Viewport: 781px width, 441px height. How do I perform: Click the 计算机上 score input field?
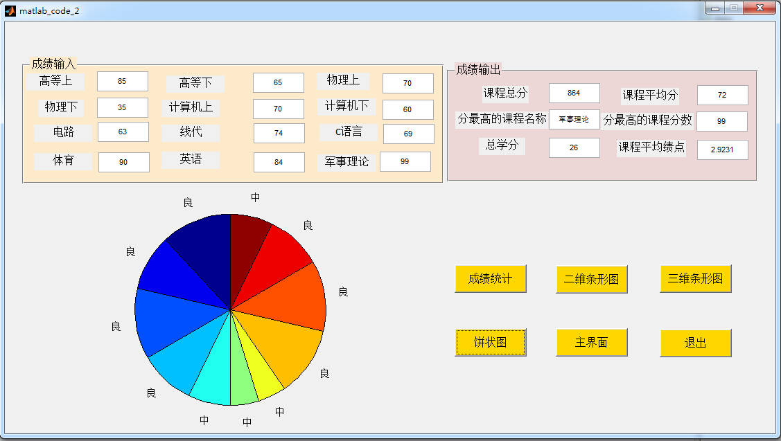279,109
